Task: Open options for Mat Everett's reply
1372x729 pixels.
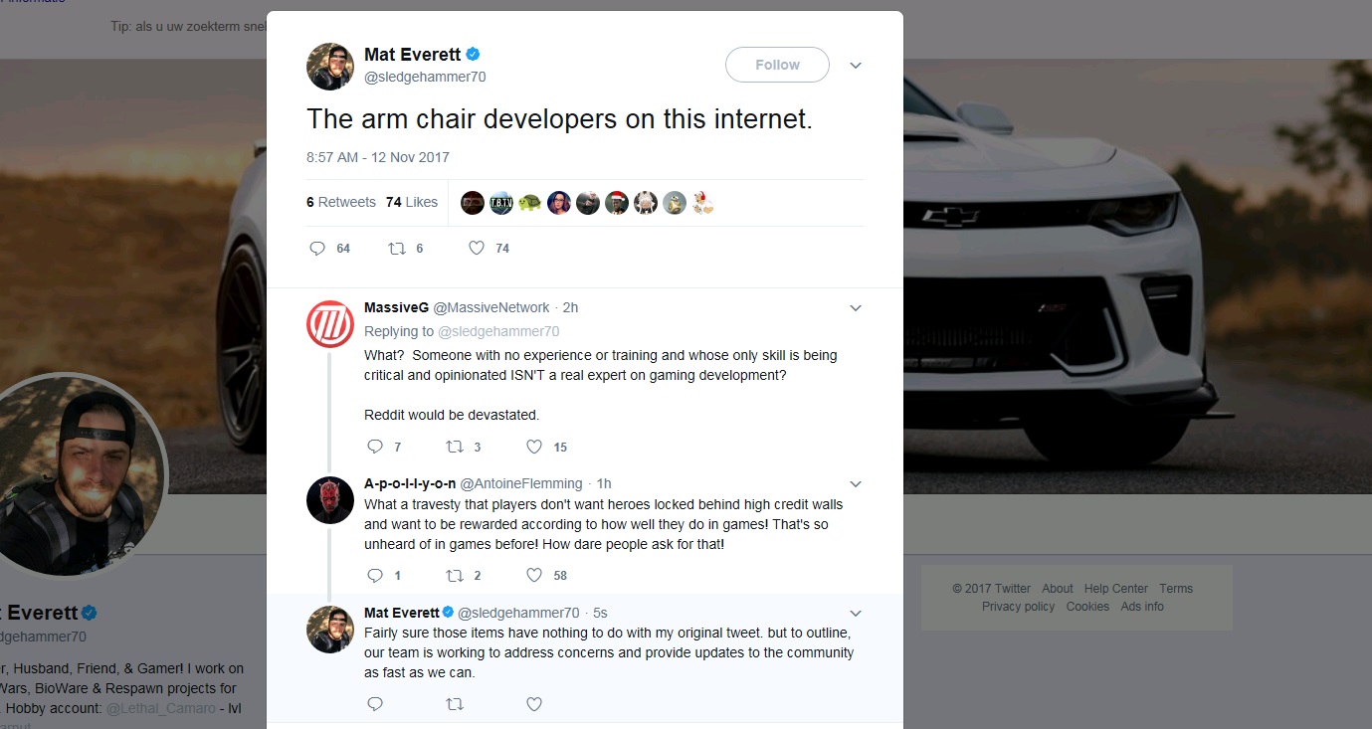Action: (x=855, y=613)
